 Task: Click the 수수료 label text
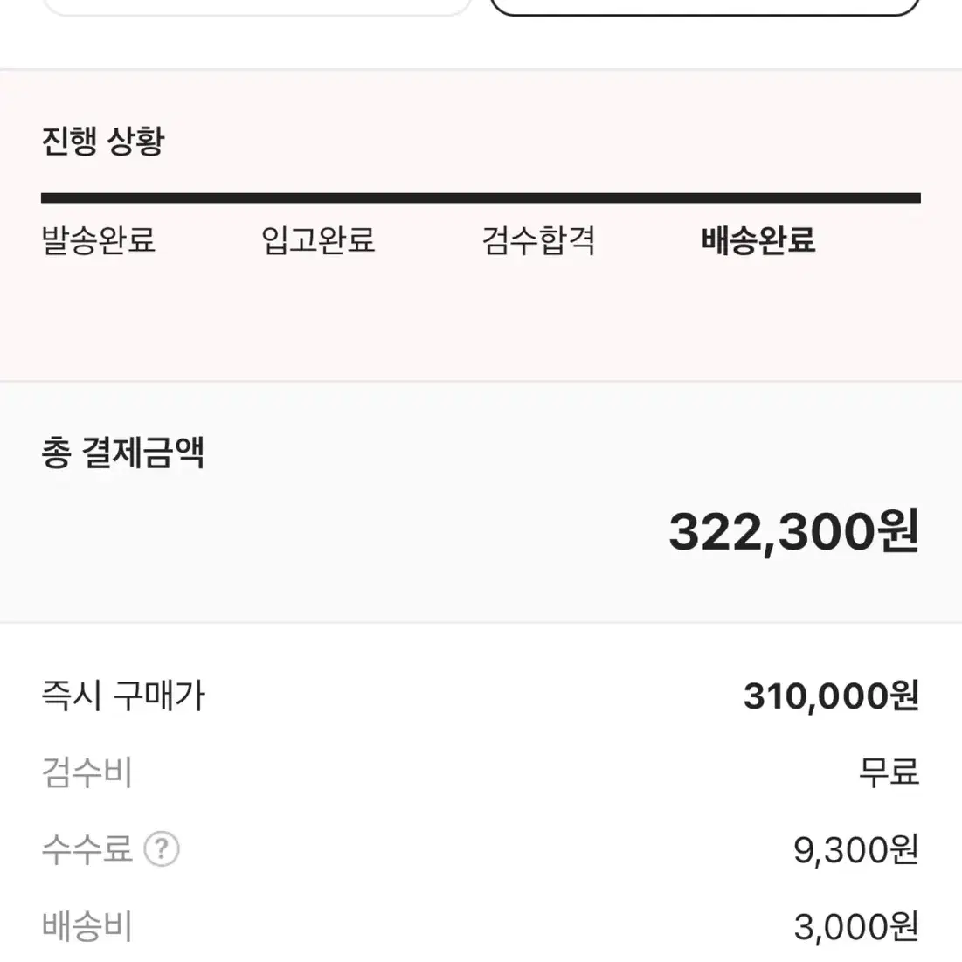[87, 849]
